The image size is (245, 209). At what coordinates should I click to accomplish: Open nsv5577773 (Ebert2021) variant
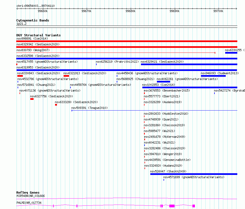click(x=162, y=96)
